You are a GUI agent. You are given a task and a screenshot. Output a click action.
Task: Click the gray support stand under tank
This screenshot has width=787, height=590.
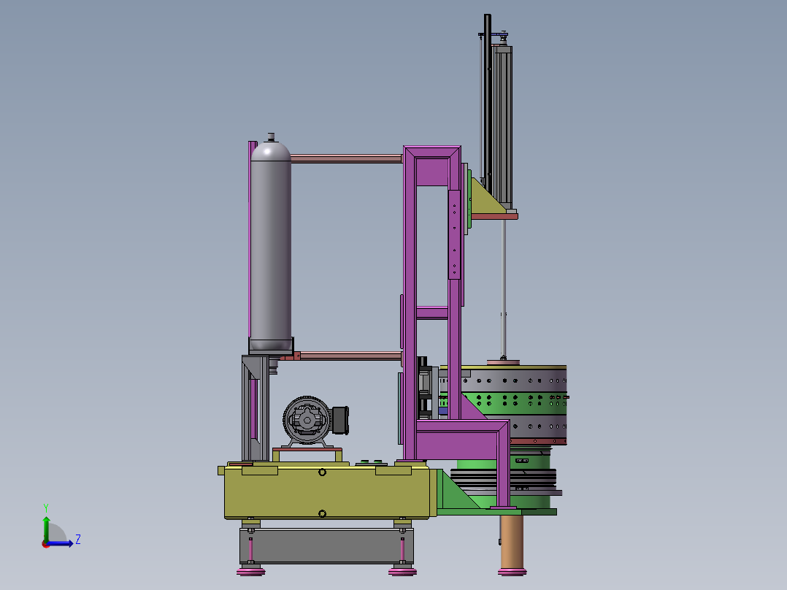[326, 545]
